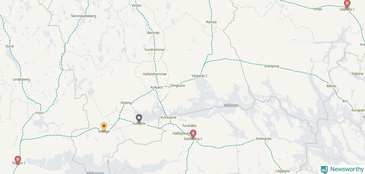Open the Newsworthy link text

coord(347,169)
